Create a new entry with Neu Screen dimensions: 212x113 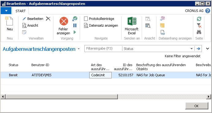[x=10, y=24]
